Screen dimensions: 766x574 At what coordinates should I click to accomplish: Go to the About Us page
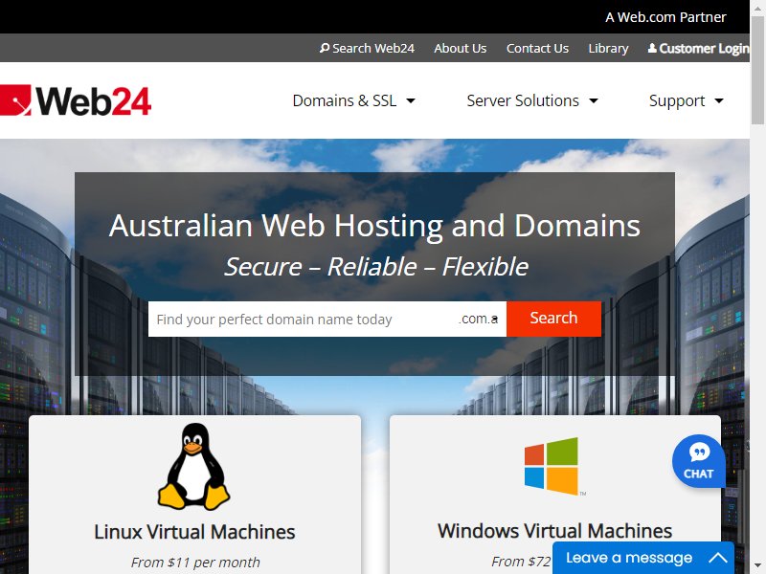(x=461, y=48)
